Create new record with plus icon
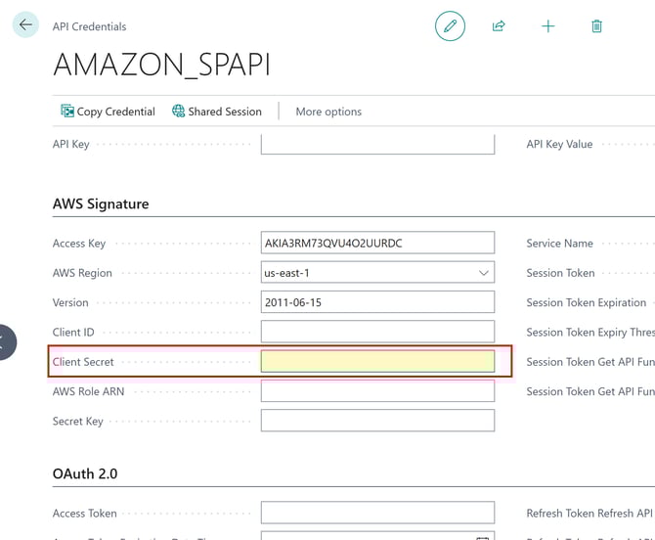 (548, 26)
